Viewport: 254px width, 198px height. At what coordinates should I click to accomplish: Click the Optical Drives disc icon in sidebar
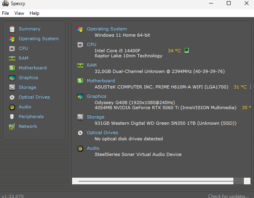tap(12, 97)
